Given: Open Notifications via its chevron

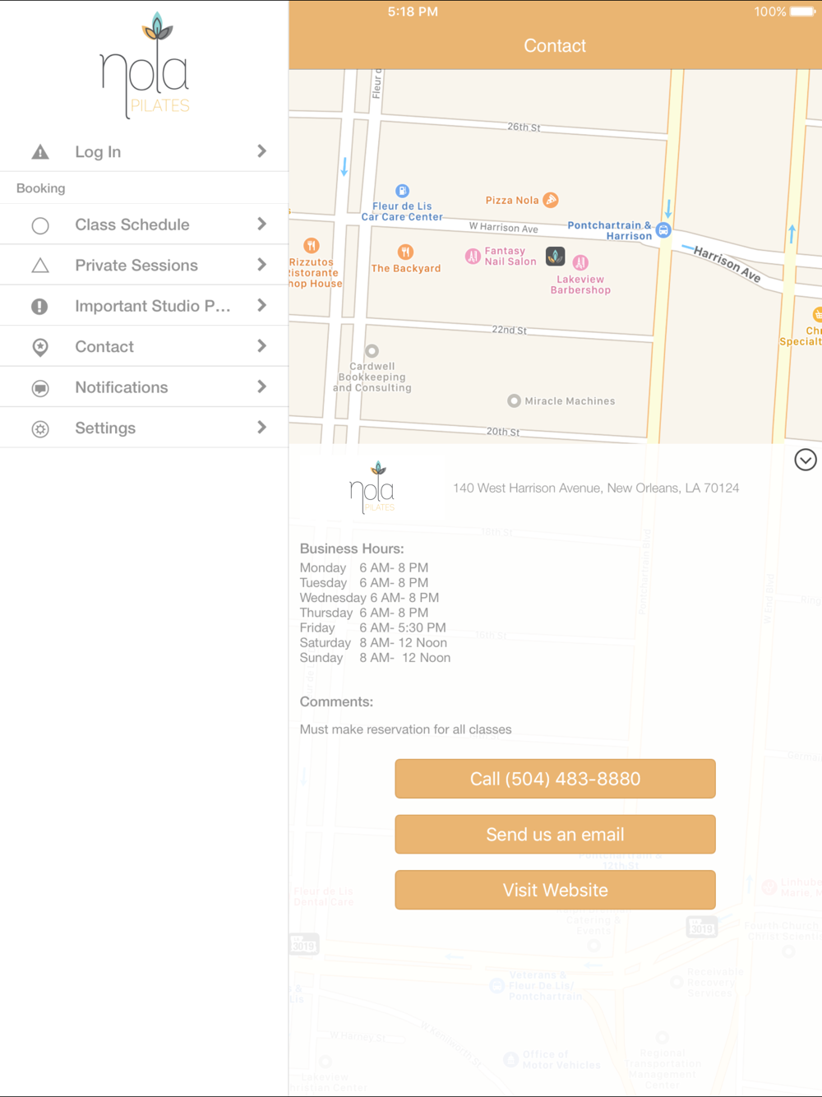Looking at the screenshot, I should (261, 387).
